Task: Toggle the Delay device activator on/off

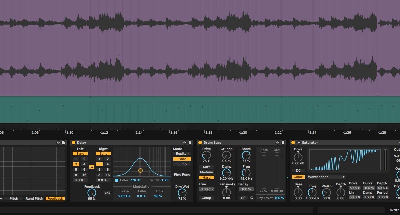Action: [73, 143]
